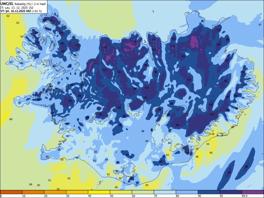Click the '99.9' legend tick label
The image size is (264, 198).
click(244, 196)
